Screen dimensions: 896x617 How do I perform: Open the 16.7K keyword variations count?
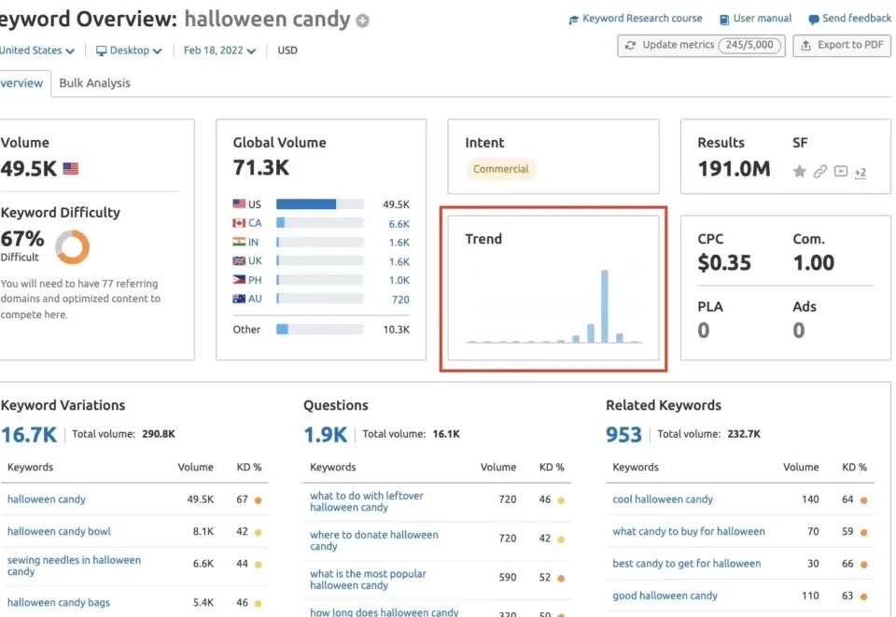pyautogui.click(x=29, y=435)
